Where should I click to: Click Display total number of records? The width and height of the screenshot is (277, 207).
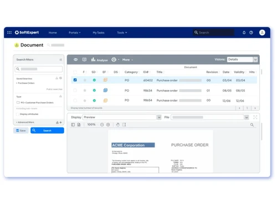click(86, 108)
